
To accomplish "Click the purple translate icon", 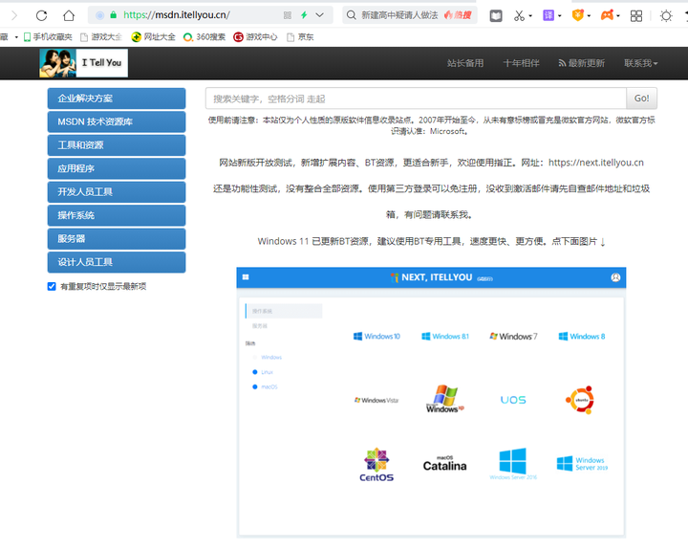I will coord(548,16).
